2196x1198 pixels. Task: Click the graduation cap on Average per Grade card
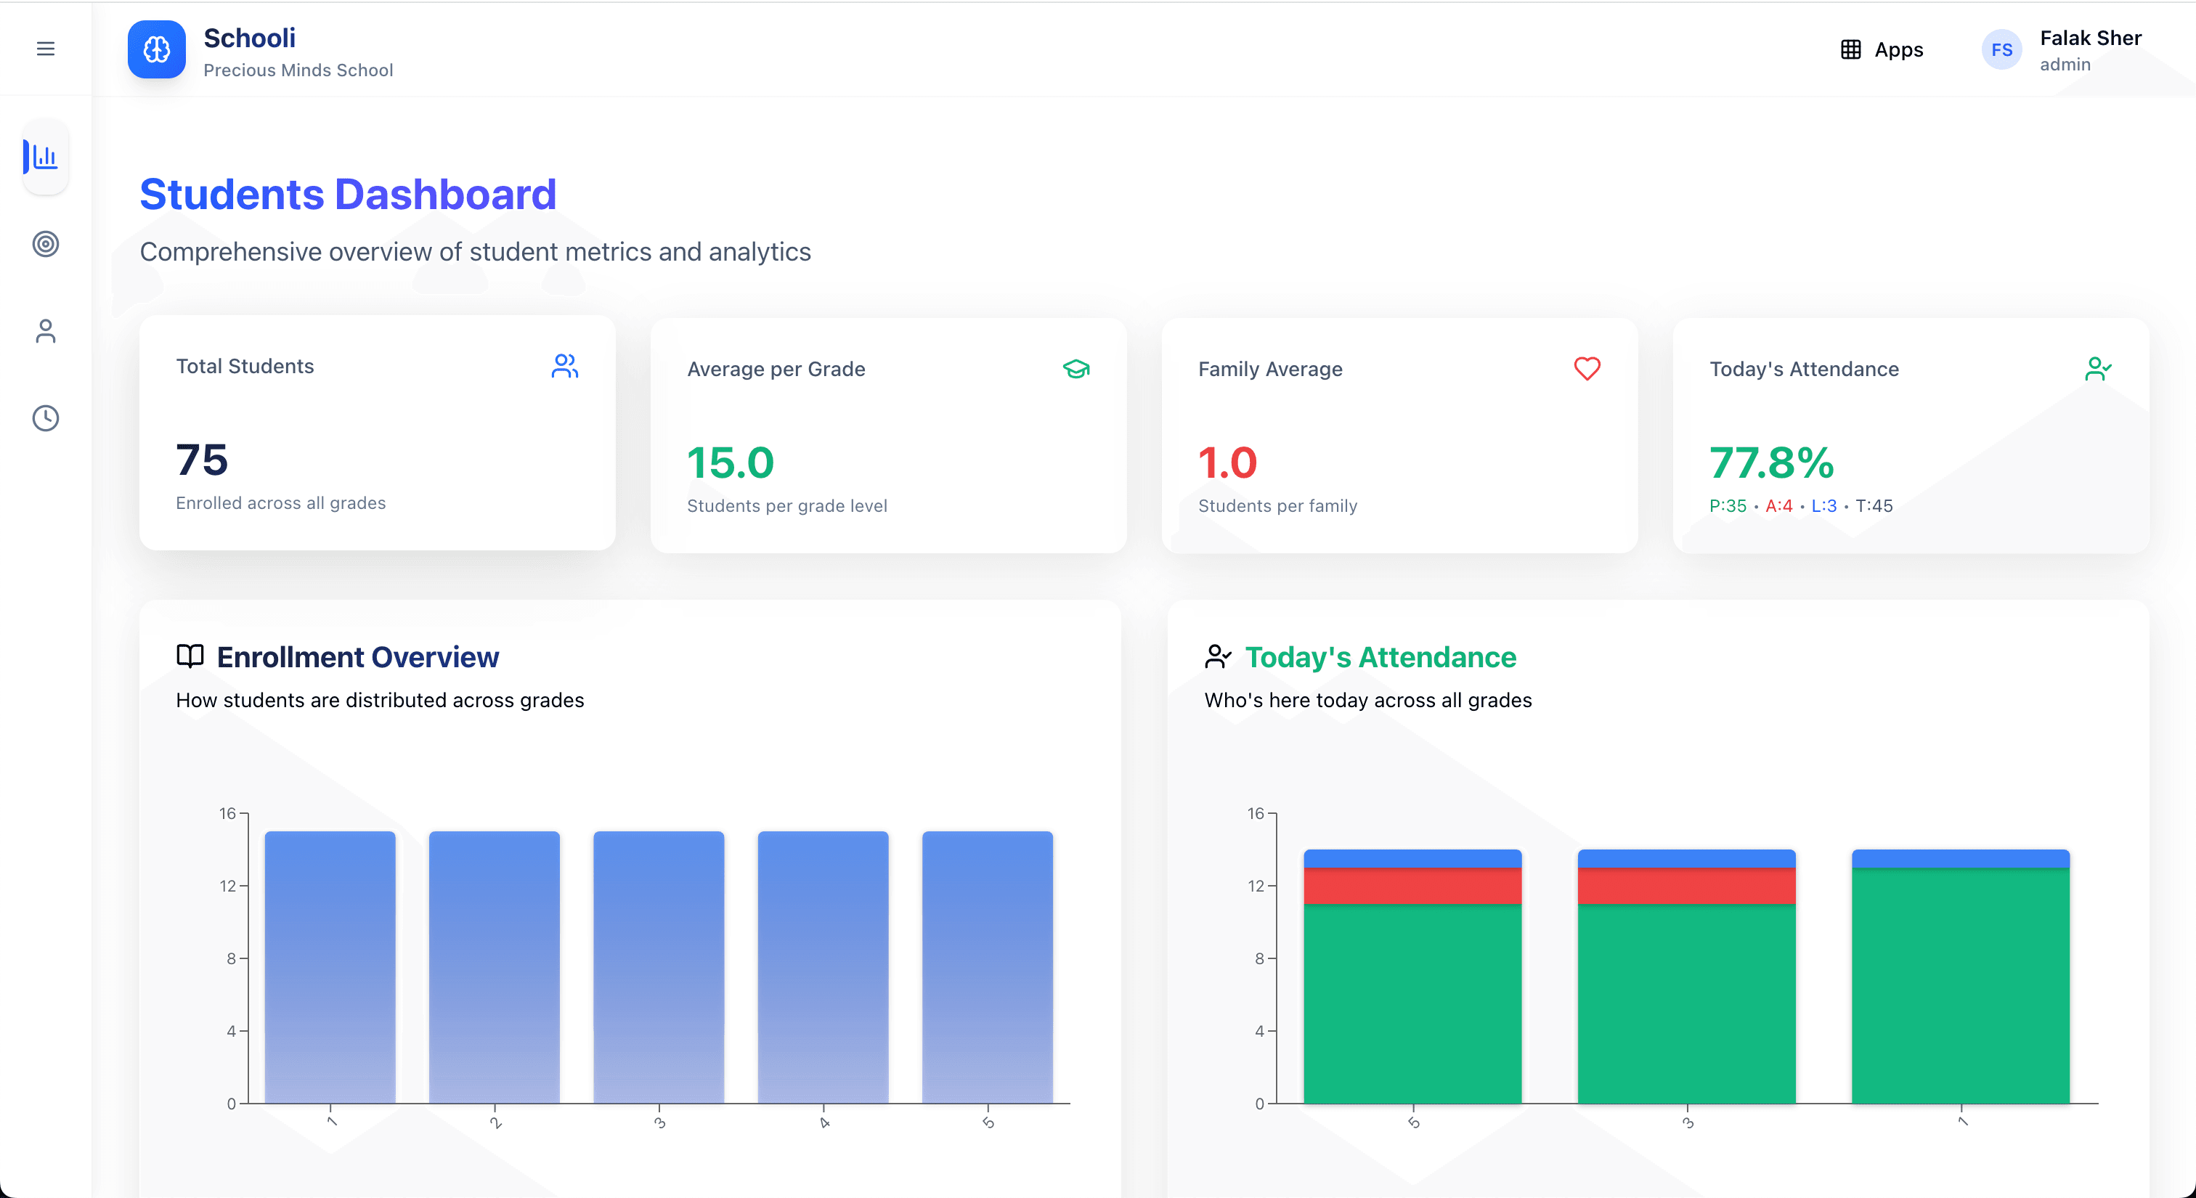tap(1075, 369)
